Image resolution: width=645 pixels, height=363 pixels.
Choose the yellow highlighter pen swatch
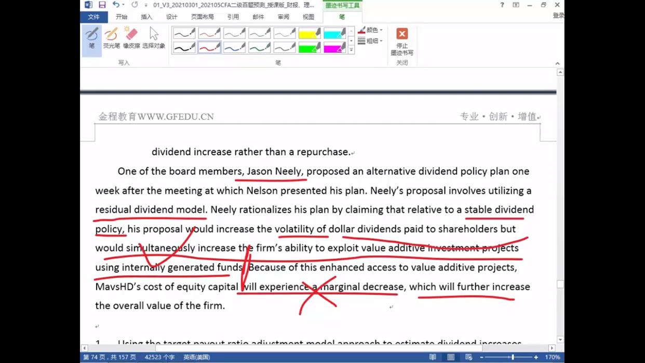coord(310,34)
